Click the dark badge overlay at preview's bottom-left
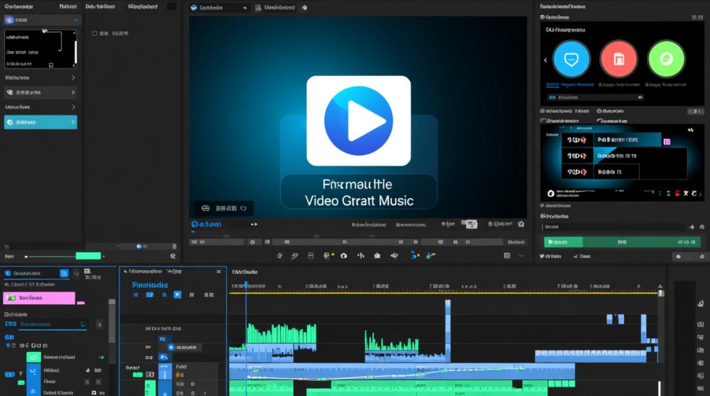710x396 pixels. [224, 208]
